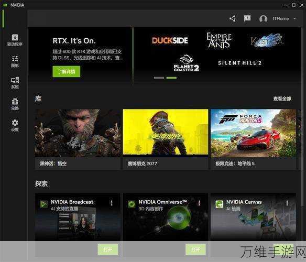306x262 pixels.
Task: Open the feedback notification icon
Action: point(247,18)
